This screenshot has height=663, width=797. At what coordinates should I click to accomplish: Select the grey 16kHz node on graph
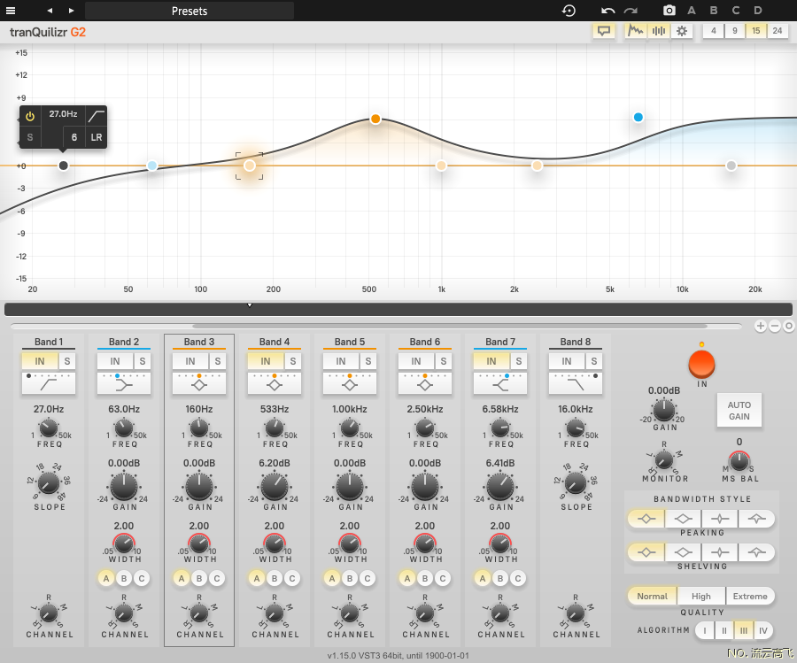coord(731,166)
